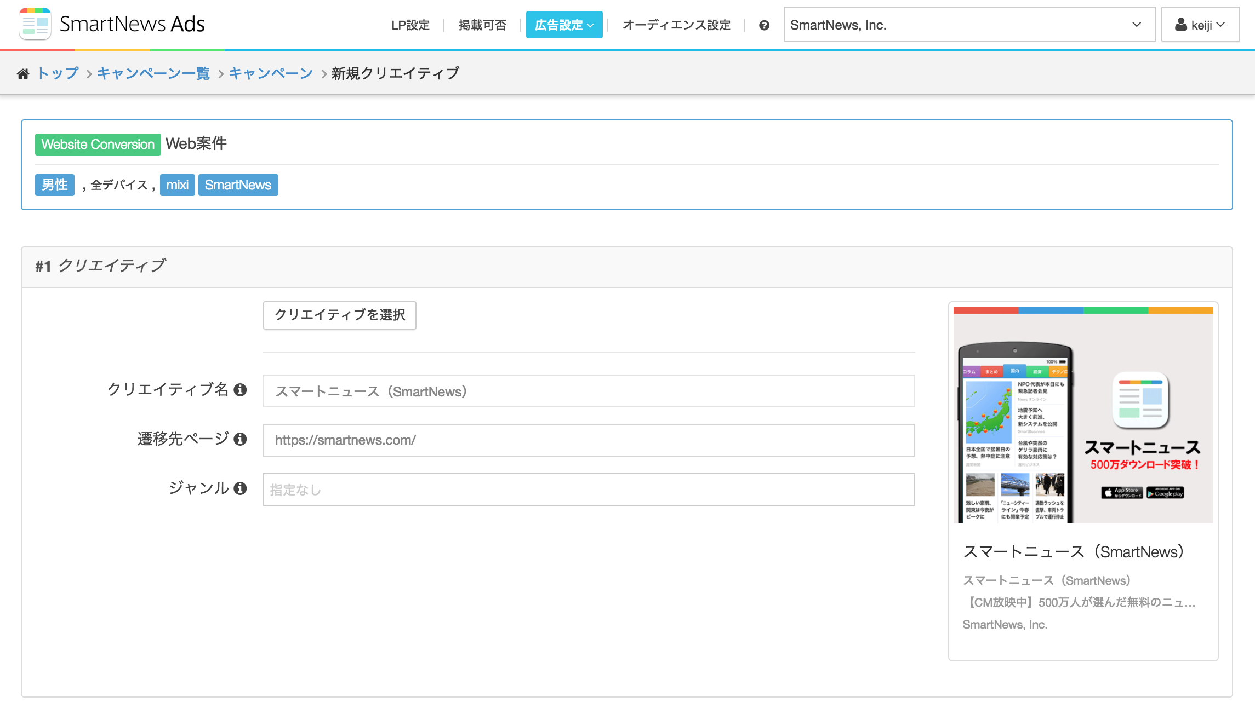Click the 全デバイス targeting text

point(119,185)
